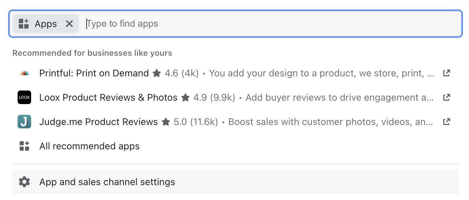Select Judge.me Product Reviews app
The width and height of the screenshot is (469, 200).
pos(98,122)
